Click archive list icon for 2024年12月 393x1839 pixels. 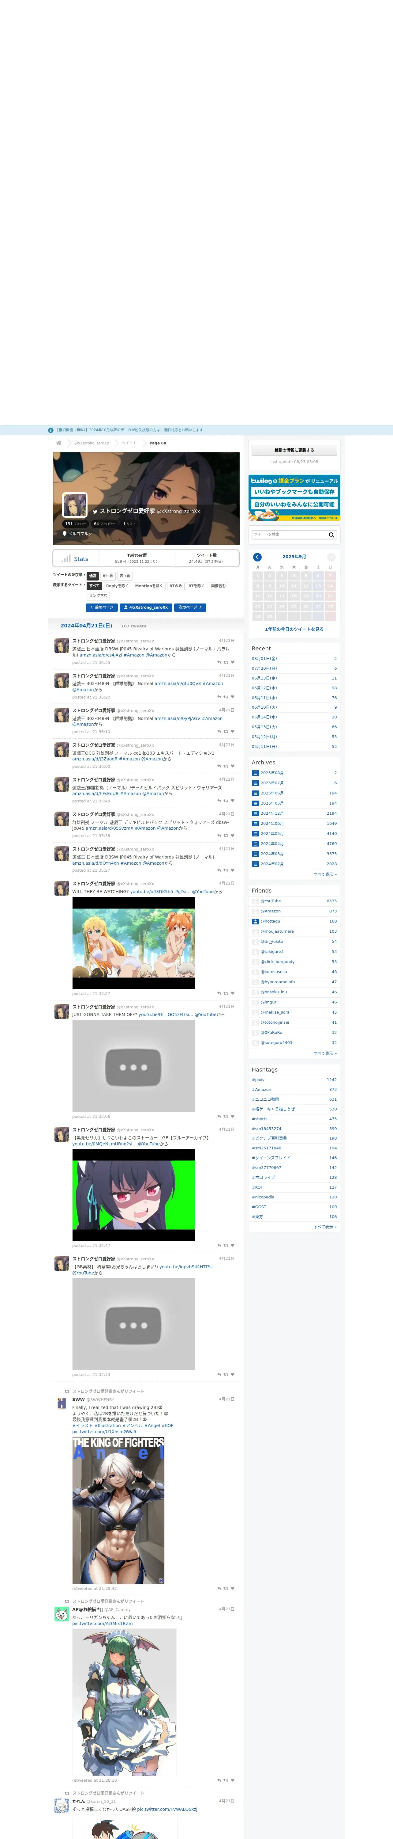click(255, 813)
